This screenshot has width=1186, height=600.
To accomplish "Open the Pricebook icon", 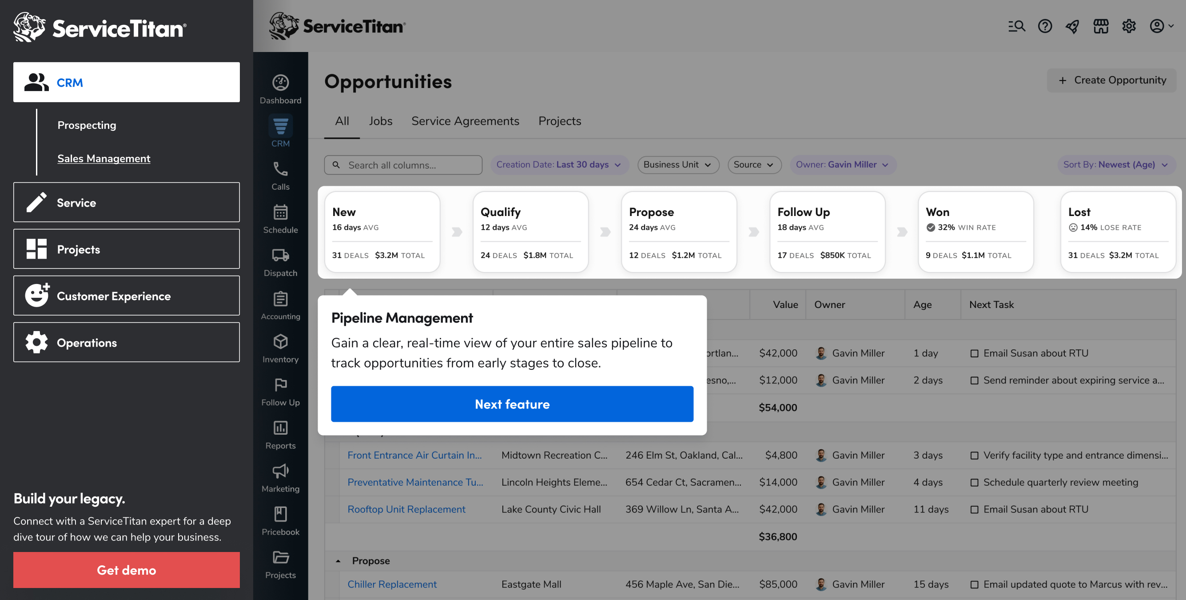I will [280, 514].
